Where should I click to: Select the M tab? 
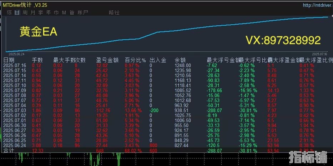tap(64, 12)
